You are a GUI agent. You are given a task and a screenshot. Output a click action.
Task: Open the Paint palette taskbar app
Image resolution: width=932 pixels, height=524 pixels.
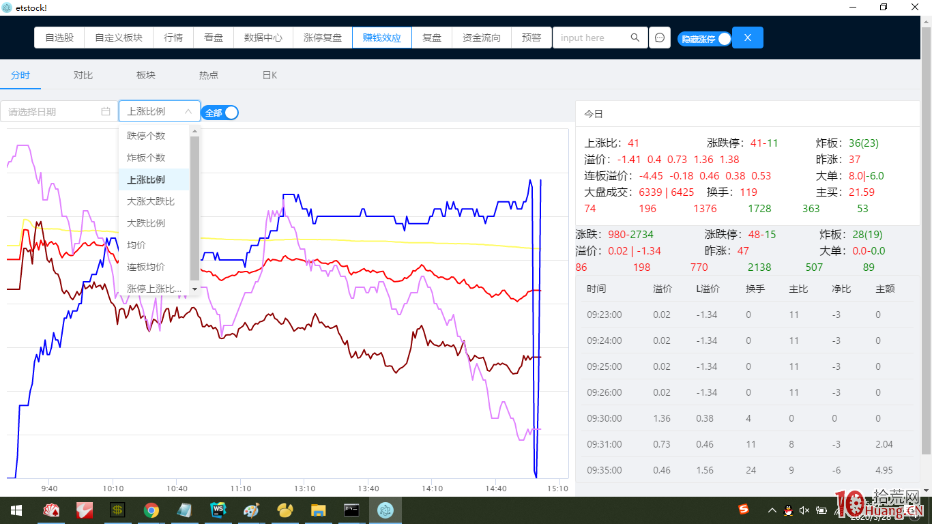pyautogui.click(x=252, y=510)
